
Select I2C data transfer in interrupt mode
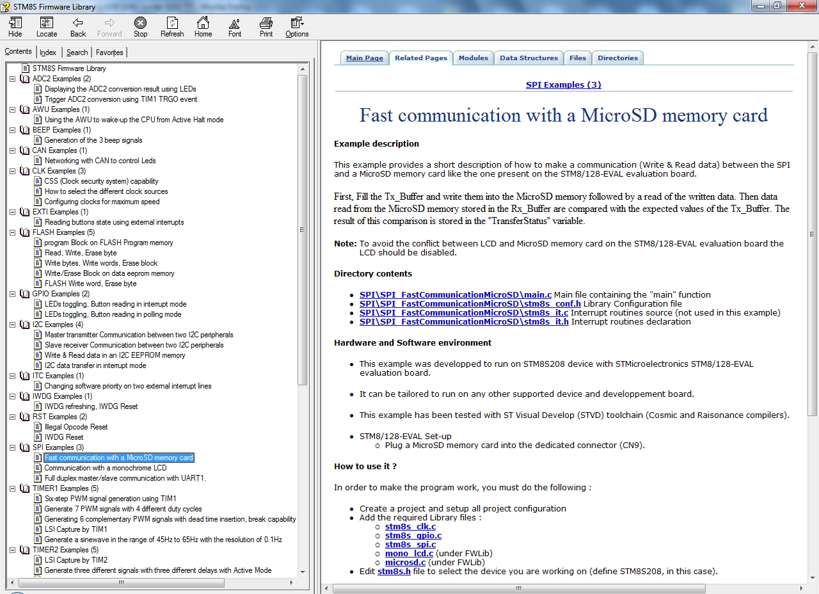95,365
